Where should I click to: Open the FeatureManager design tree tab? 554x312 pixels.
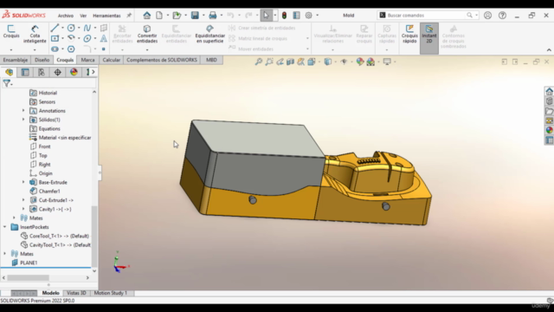pos(10,72)
